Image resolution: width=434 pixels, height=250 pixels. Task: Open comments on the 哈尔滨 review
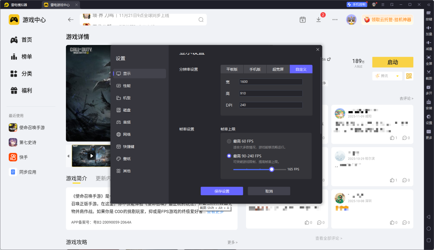coord(404,180)
